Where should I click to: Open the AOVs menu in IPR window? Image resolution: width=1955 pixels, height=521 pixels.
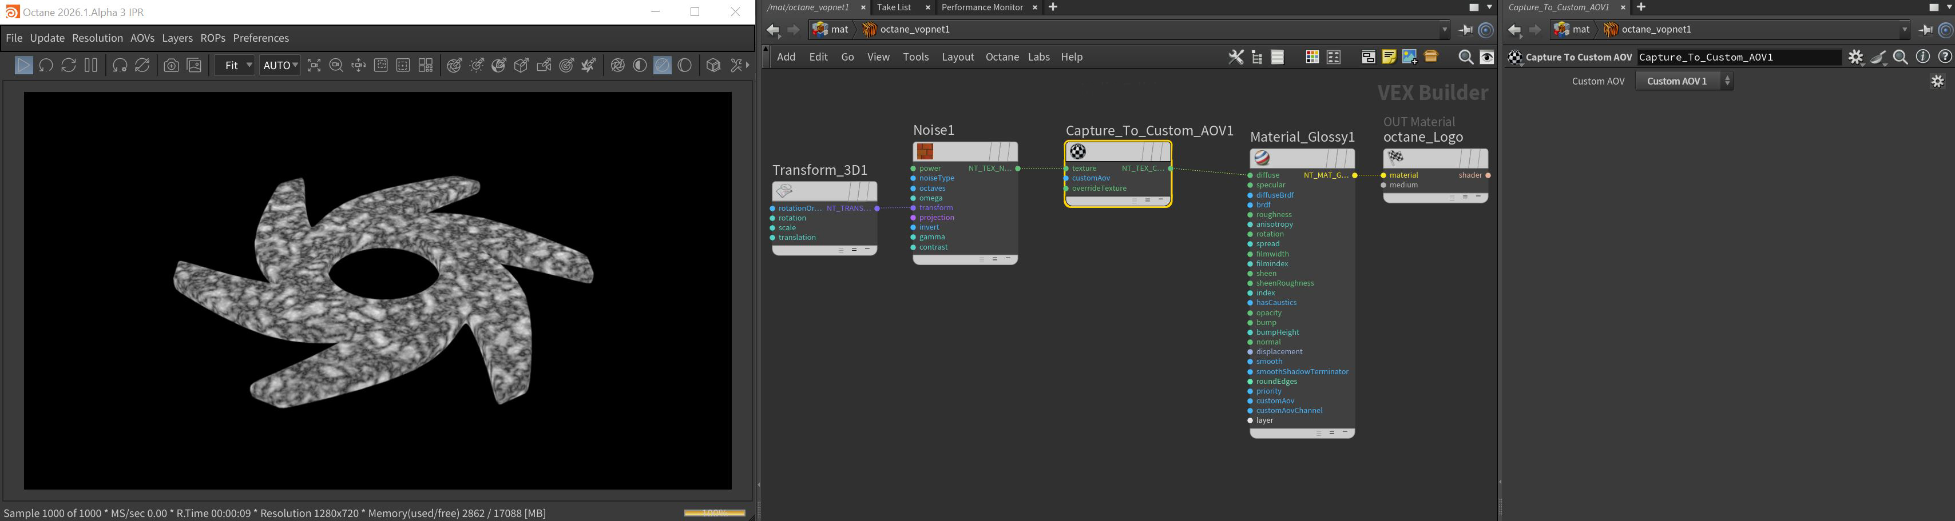pyautogui.click(x=142, y=38)
